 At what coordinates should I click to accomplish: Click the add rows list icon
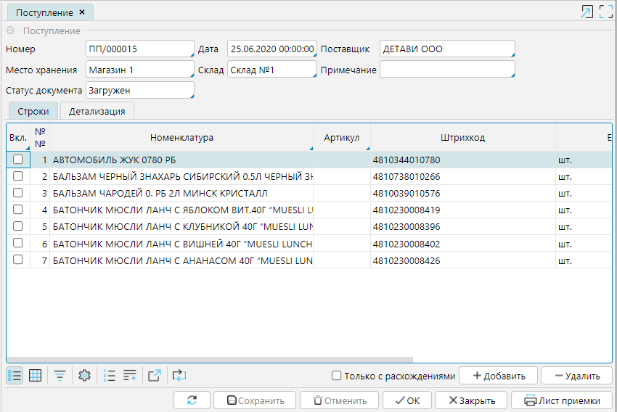(x=130, y=376)
